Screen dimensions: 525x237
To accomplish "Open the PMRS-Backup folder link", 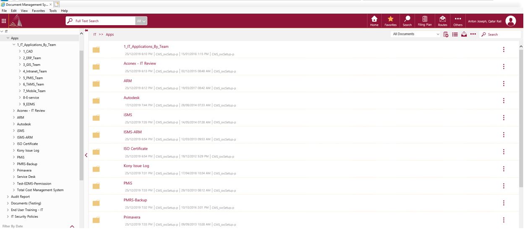I will point(135,200).
